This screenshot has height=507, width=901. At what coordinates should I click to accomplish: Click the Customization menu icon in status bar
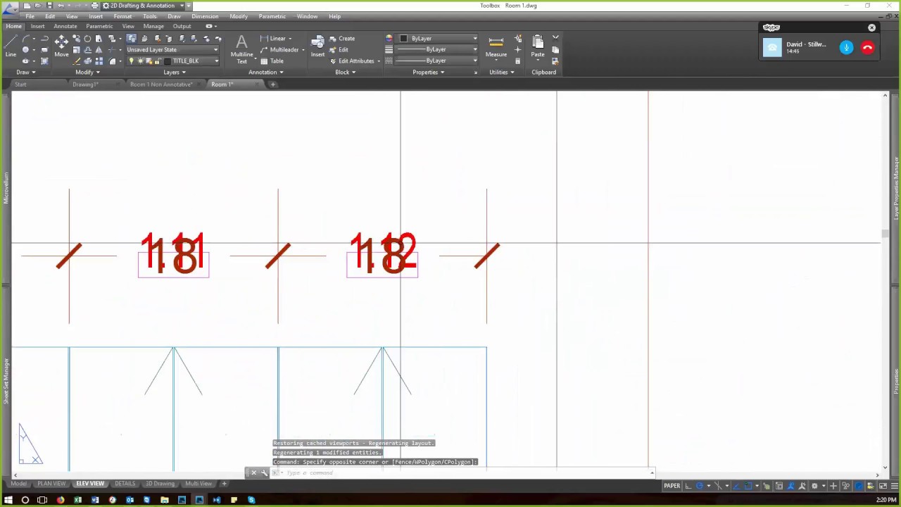pos(894,486)
